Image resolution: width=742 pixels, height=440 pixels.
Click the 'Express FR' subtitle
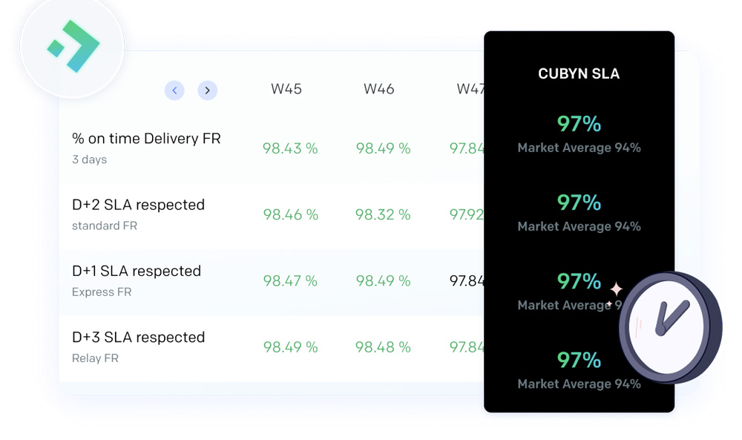pos(102,292)
